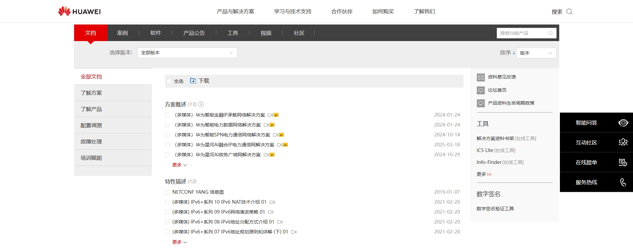
Task: Switch to the 社区 tab
Action: pos(299,33)
